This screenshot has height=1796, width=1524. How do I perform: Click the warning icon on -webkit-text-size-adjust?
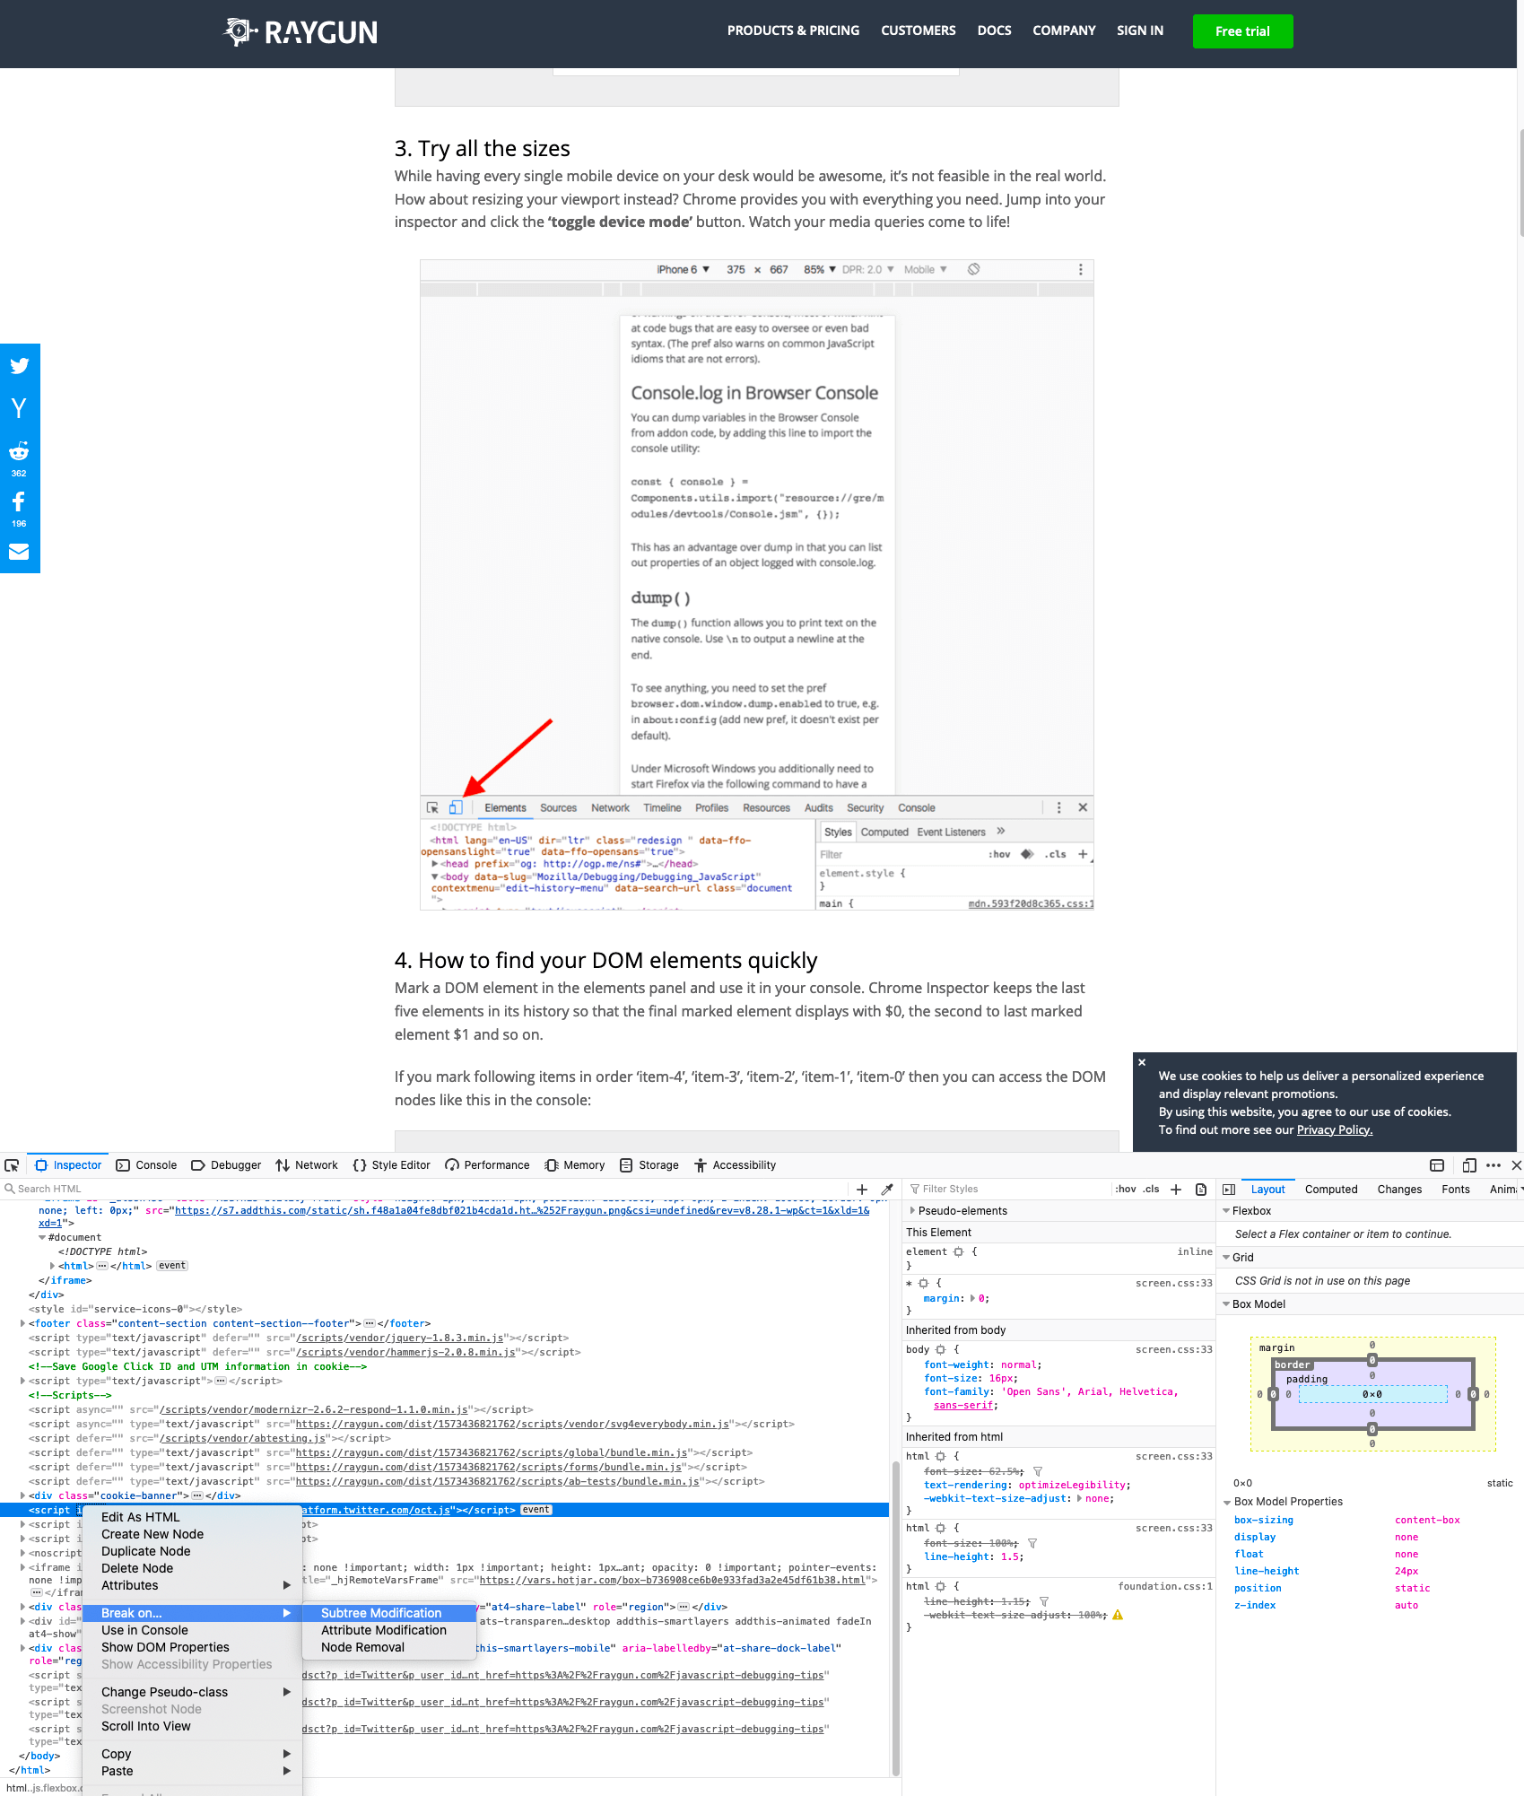(x=1118, y=1615)
